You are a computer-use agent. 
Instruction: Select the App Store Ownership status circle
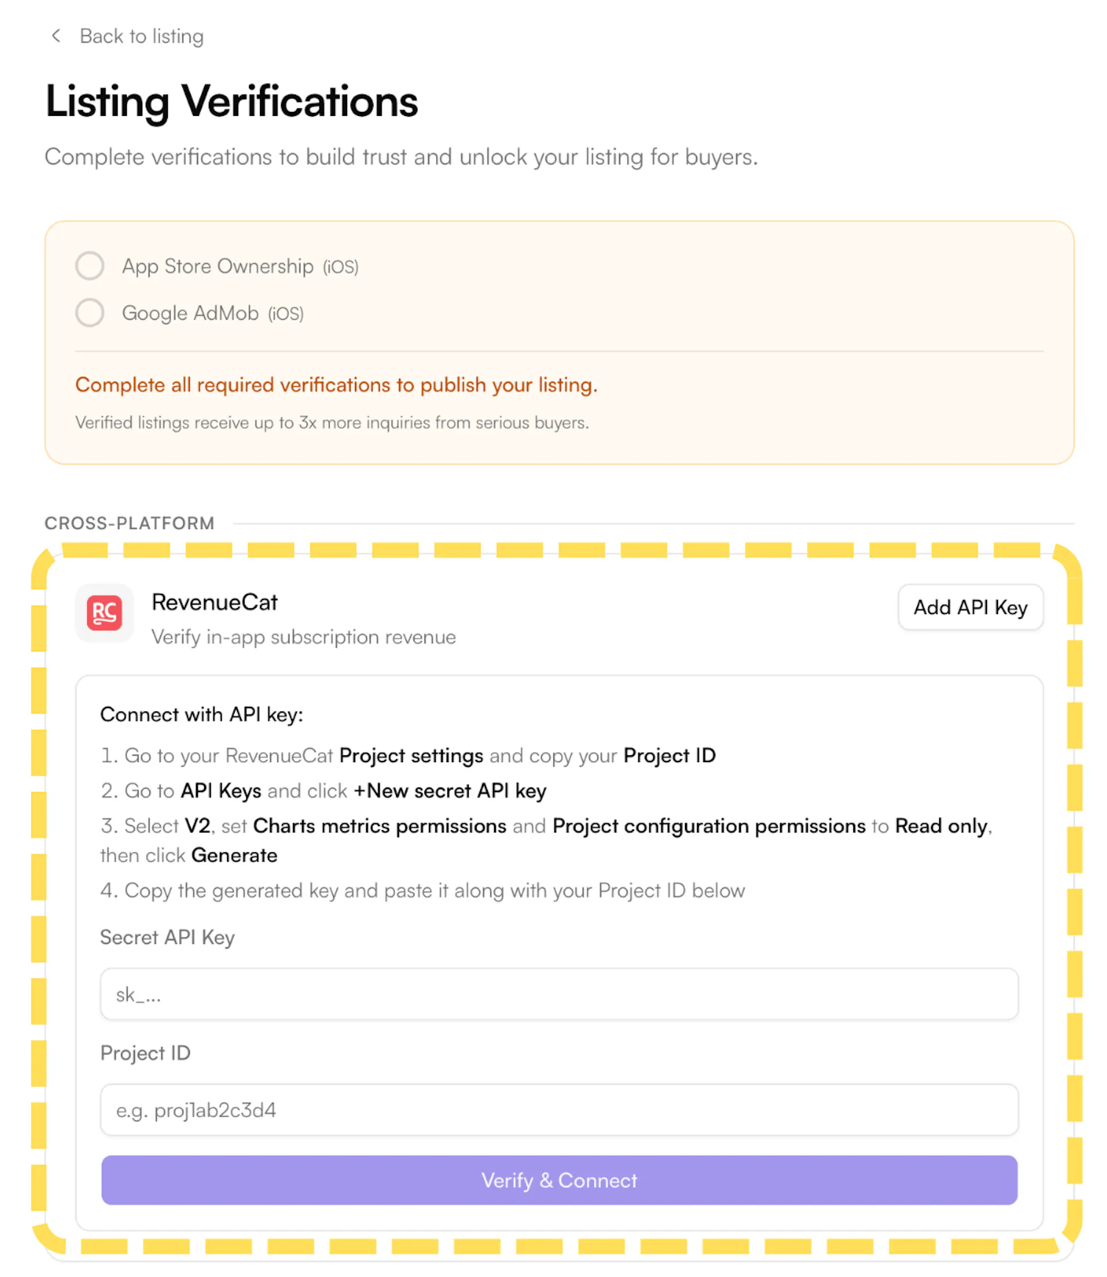pyautogui.click(x=90, y=266)
